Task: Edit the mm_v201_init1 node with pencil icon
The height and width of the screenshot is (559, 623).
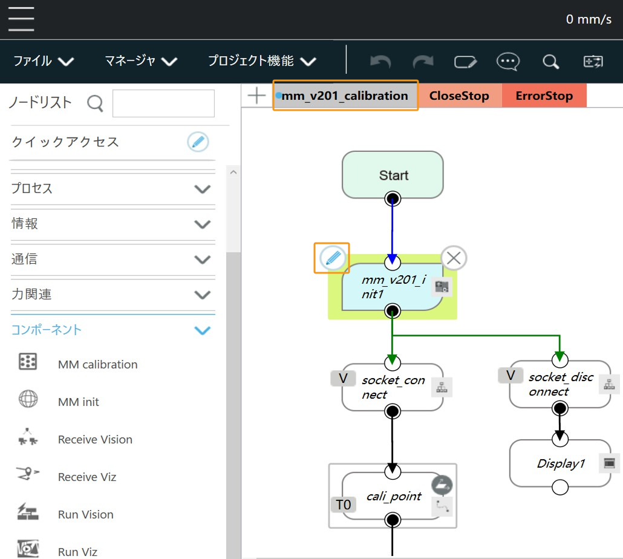Action: 332,258
